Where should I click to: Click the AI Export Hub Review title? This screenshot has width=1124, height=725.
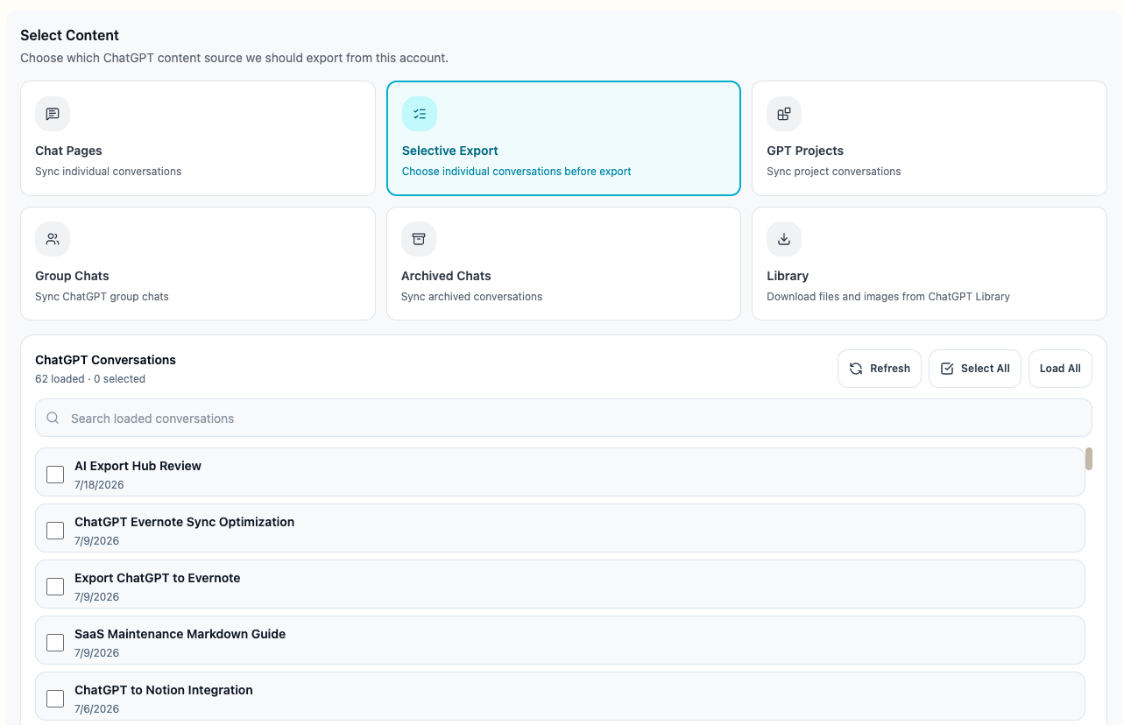138,466
